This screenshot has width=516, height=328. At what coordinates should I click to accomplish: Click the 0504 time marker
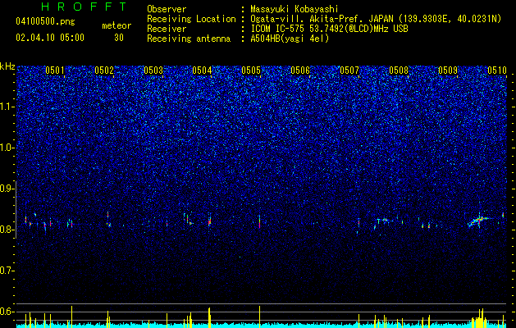pyautogui.click(x=202, y=70)
